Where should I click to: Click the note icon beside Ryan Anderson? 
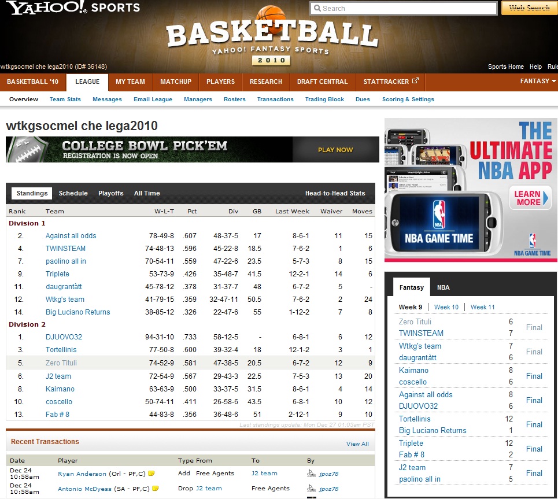tap(151, 474)
